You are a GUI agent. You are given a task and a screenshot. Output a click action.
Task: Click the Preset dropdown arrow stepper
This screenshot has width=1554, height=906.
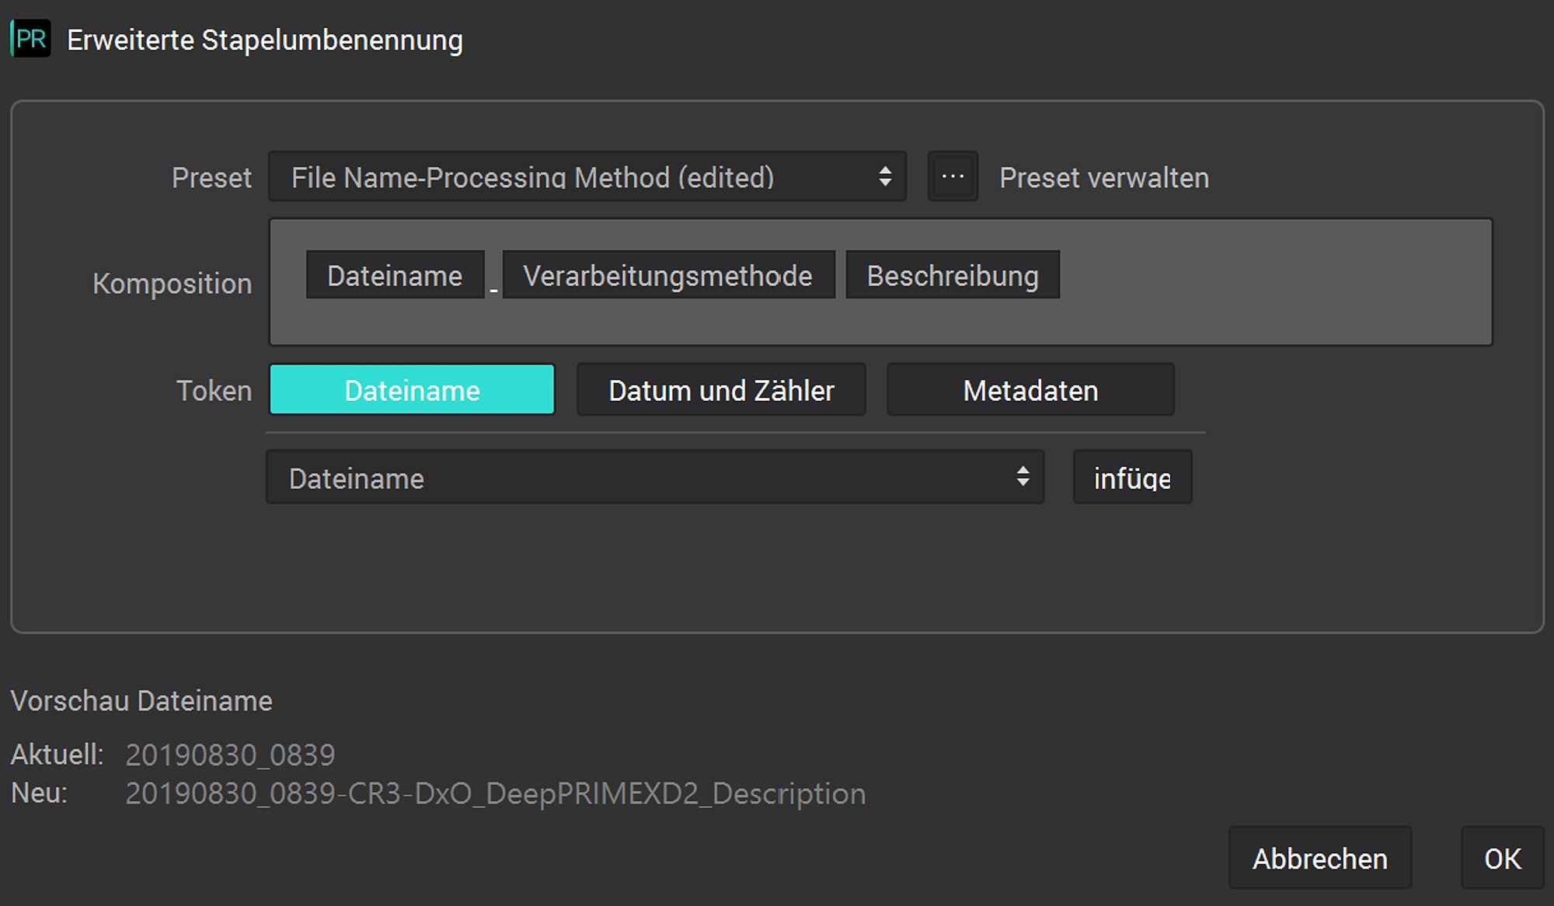(x=885, y=177)
